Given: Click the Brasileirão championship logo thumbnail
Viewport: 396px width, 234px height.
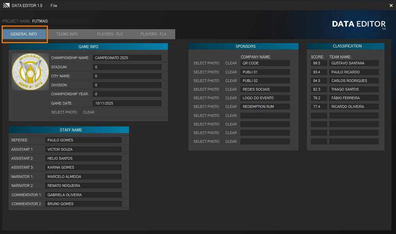Looking at the screenshot, I should pyautogui.click(x=30, y=72).
